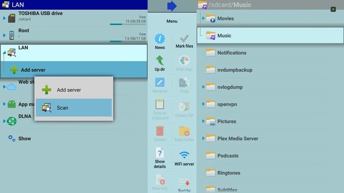
Task: Expand the nvlogdump folder arrow
Action: pos(203,87)
